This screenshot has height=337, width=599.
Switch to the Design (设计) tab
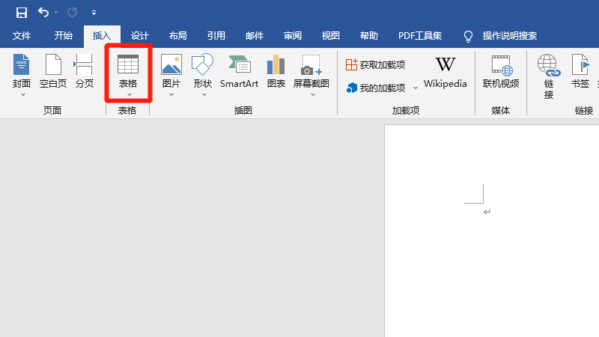140,36
